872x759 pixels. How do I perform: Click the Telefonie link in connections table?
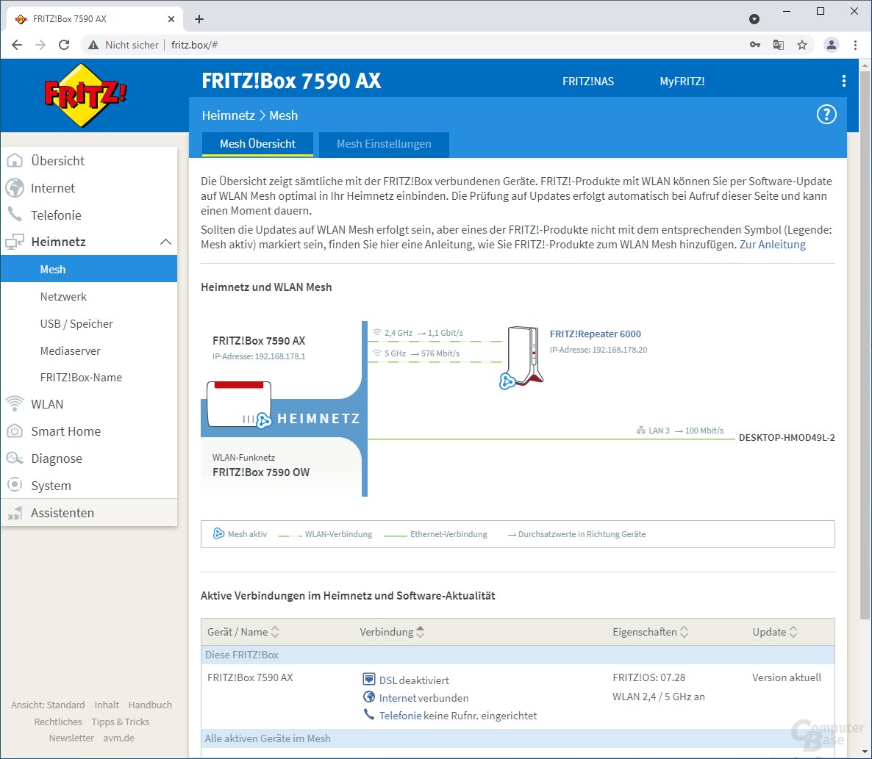(x=400, y=716)
